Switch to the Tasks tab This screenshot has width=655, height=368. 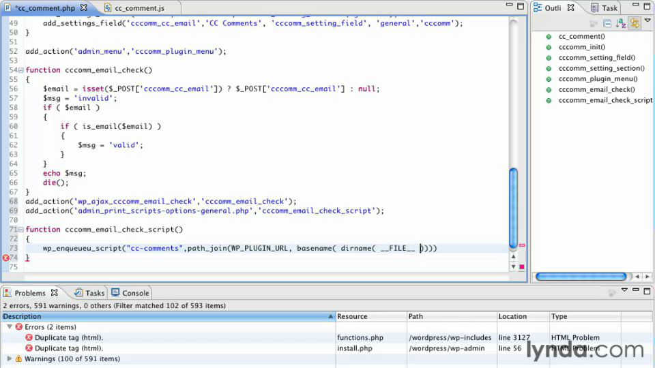pyautogui.click(x=89, y=293)
